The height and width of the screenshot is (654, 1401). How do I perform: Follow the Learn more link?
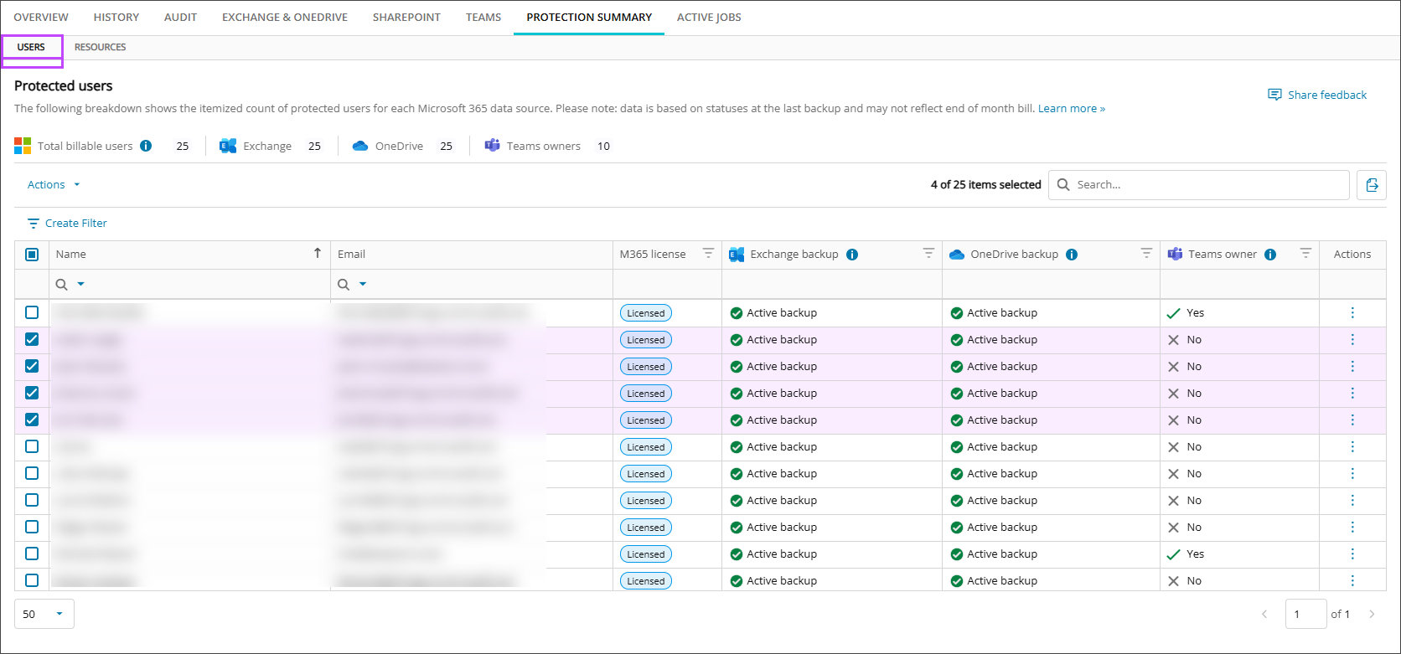click(1072, 109)
